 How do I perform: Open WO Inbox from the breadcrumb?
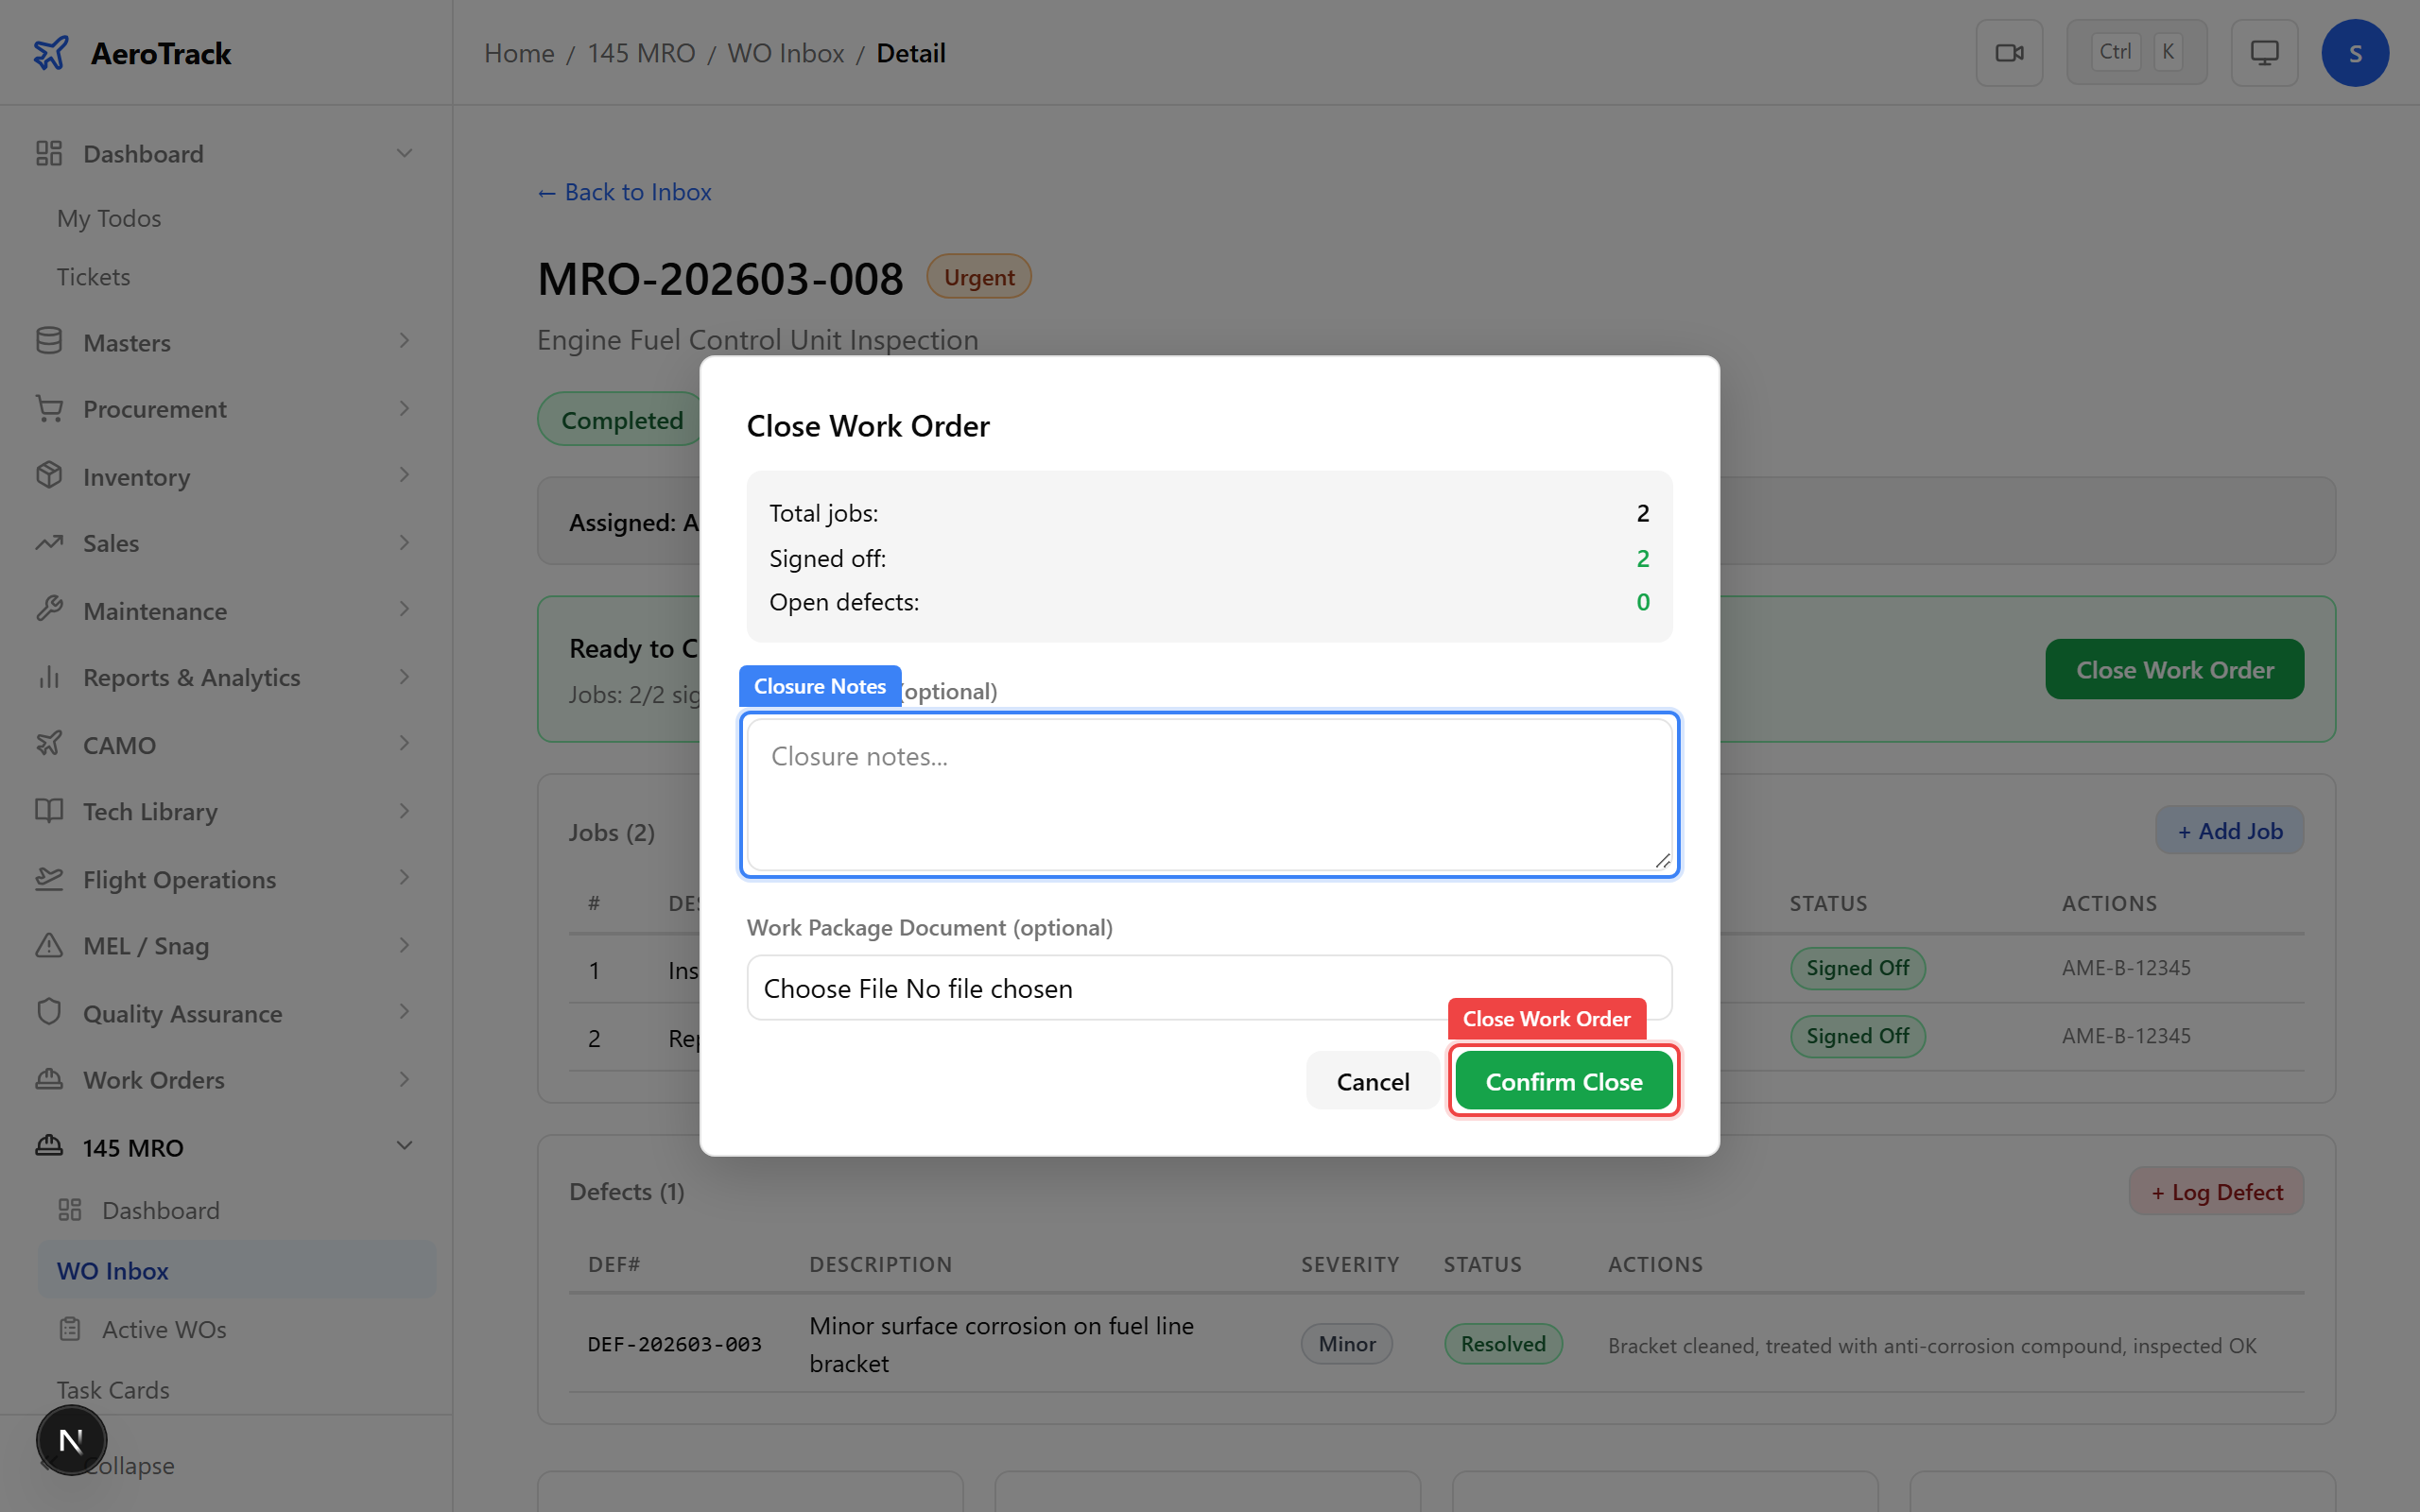coord(786,52)
